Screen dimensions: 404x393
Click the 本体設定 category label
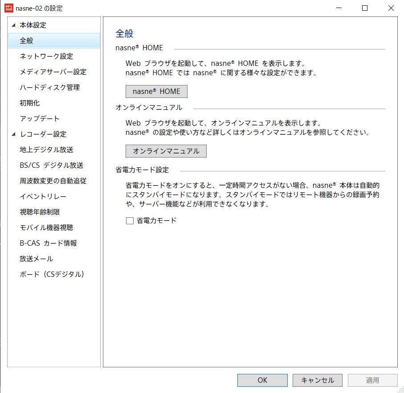33,25
